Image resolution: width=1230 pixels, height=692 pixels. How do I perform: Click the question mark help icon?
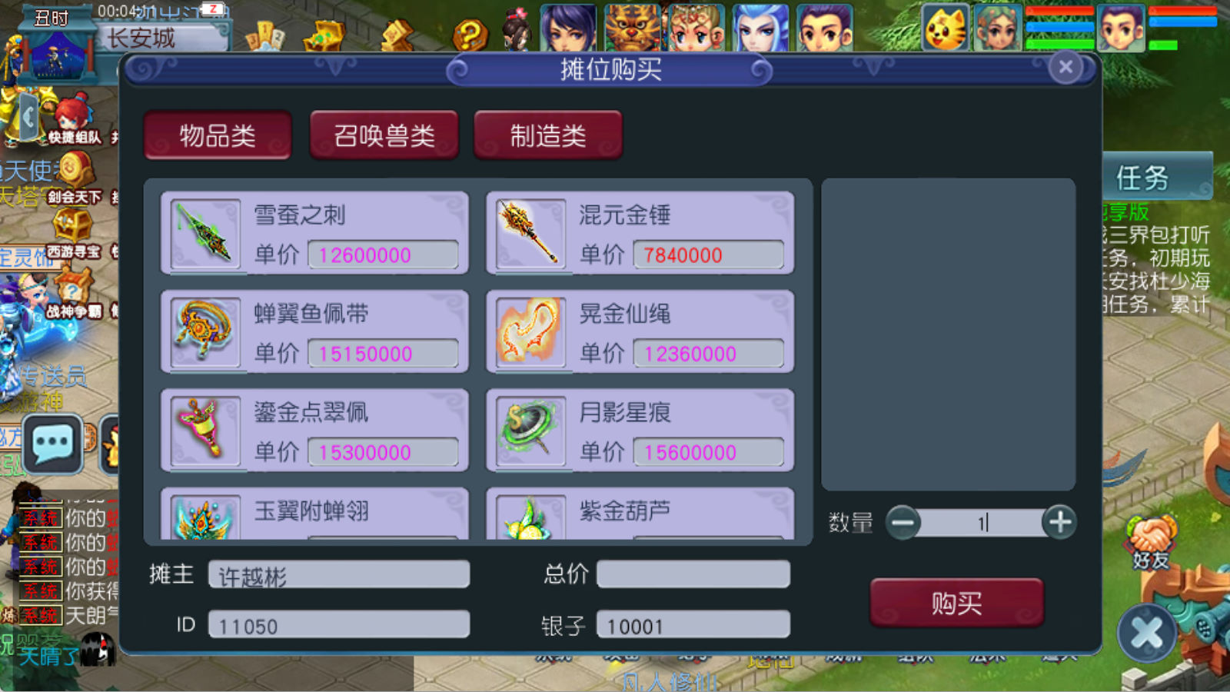click(470, 34)
